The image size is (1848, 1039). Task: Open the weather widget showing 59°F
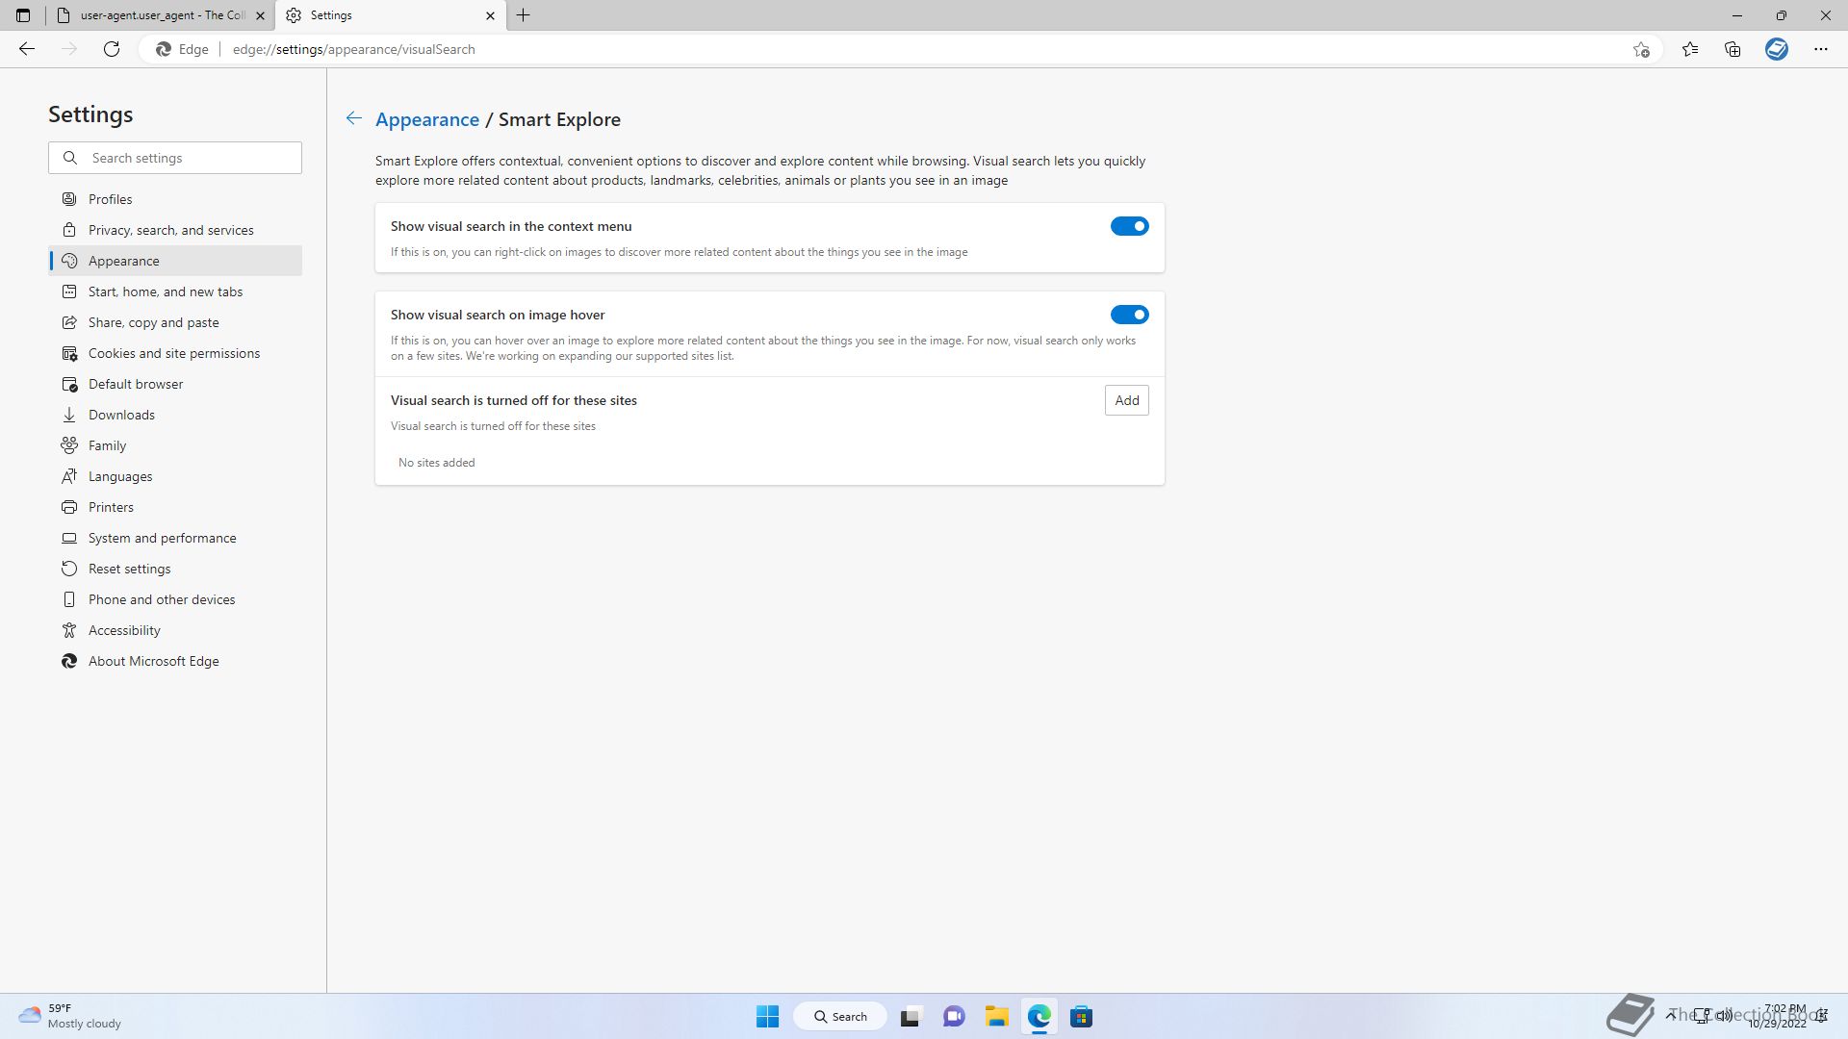coord(70,1016)
